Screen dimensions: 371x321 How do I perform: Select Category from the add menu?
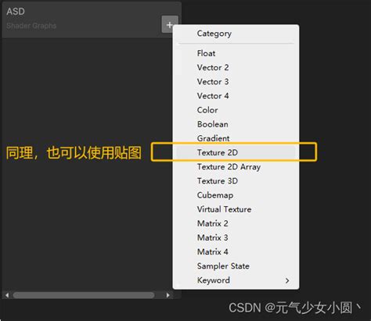pos(236,34)
